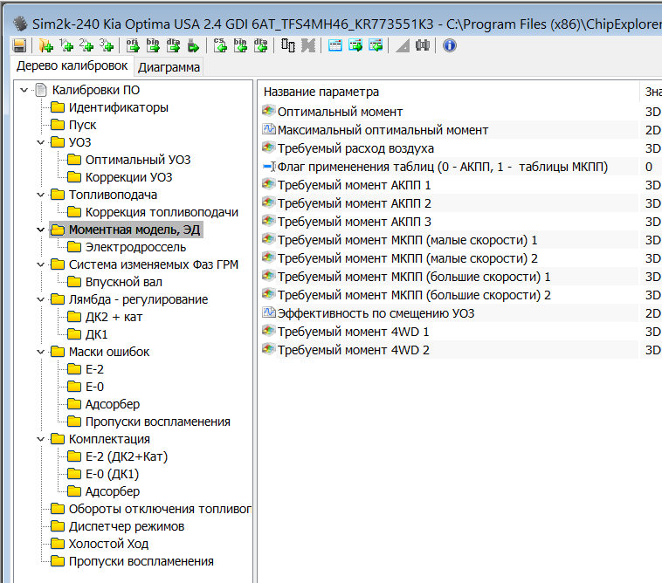Screen dimensions: 662x583
Task: Open the 'Холостой Ход' folder
Action: pyautogui.click(x=108, y=544)
